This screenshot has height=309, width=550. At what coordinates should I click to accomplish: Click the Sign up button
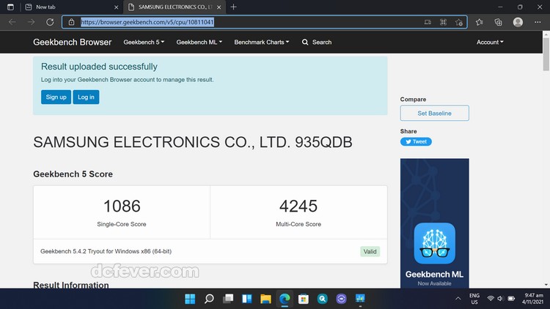pyautogui.click(x=56, y=97)
